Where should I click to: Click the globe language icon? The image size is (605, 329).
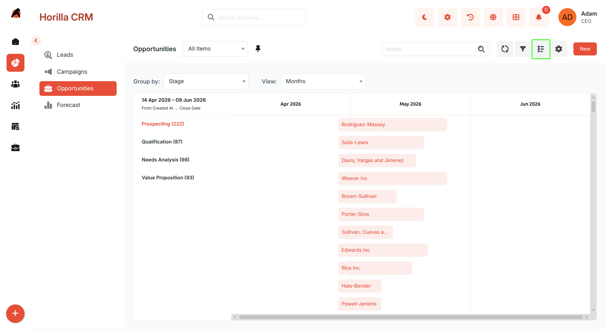493,17
